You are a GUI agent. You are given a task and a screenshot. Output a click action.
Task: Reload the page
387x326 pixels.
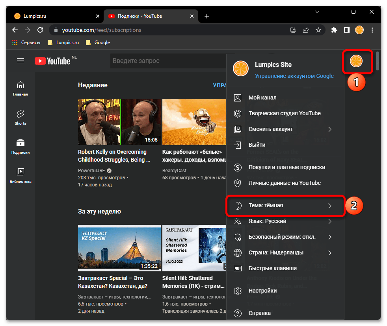(40, 30)
